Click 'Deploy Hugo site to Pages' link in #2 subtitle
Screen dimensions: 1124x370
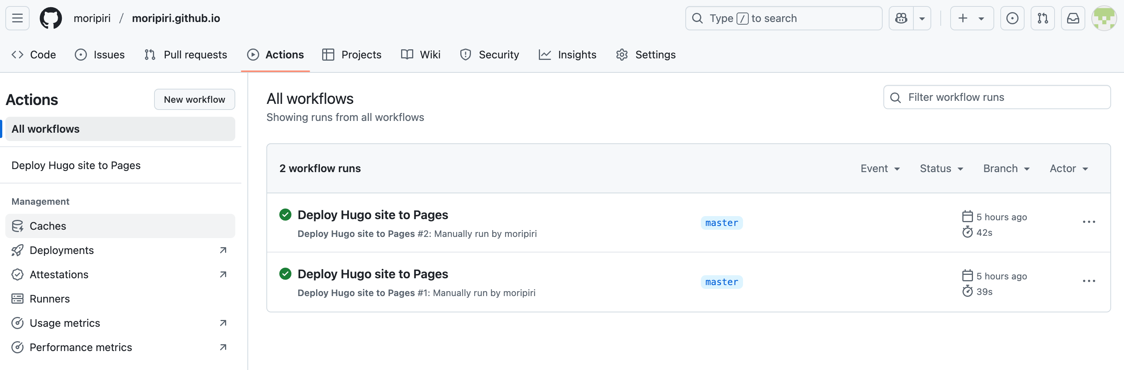[356, 234]
